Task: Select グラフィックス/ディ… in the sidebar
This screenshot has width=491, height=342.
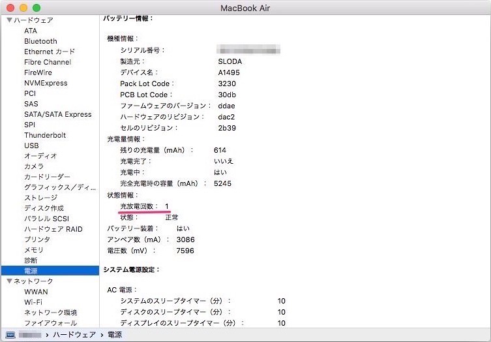Action: 60,187
